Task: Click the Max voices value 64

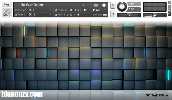Action: [x=86, y=10]
